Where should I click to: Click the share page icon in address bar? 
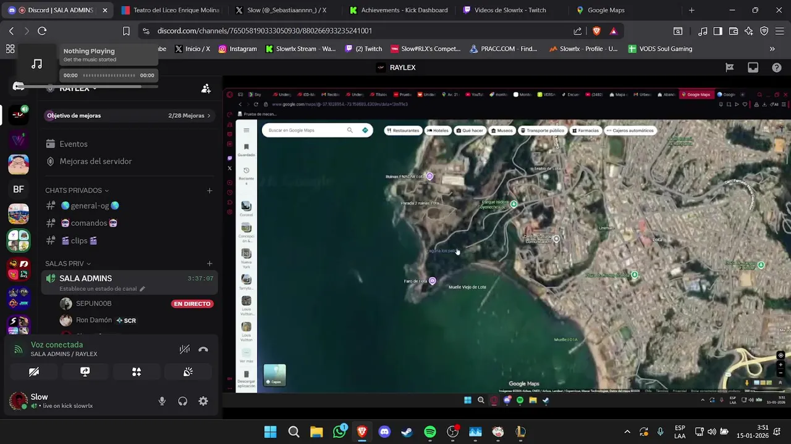coord(577,31)
